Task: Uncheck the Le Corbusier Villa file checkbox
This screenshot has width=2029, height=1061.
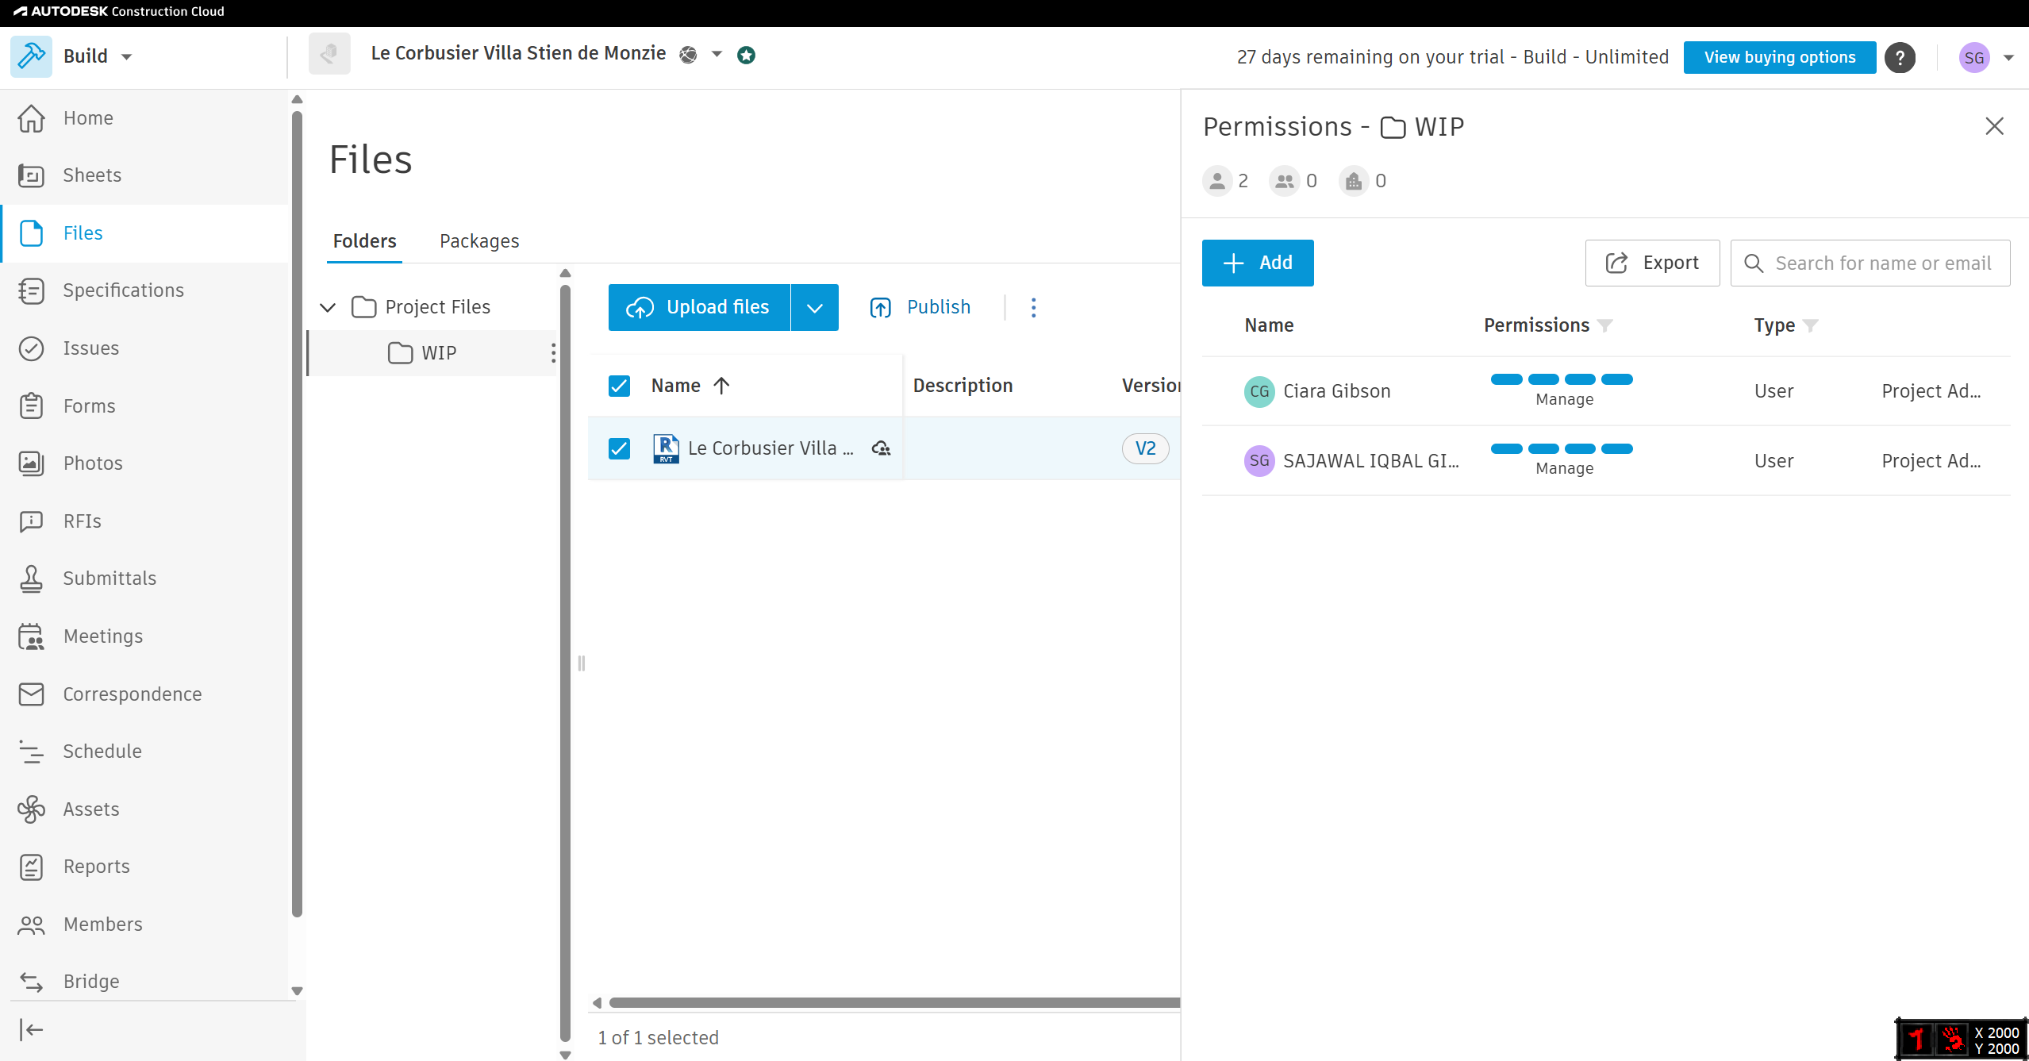Action: pyautogui.click(x=619, y=449)
